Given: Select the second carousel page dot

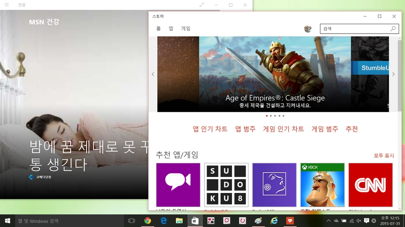Looking at the screenshot, I should [271, 116].
